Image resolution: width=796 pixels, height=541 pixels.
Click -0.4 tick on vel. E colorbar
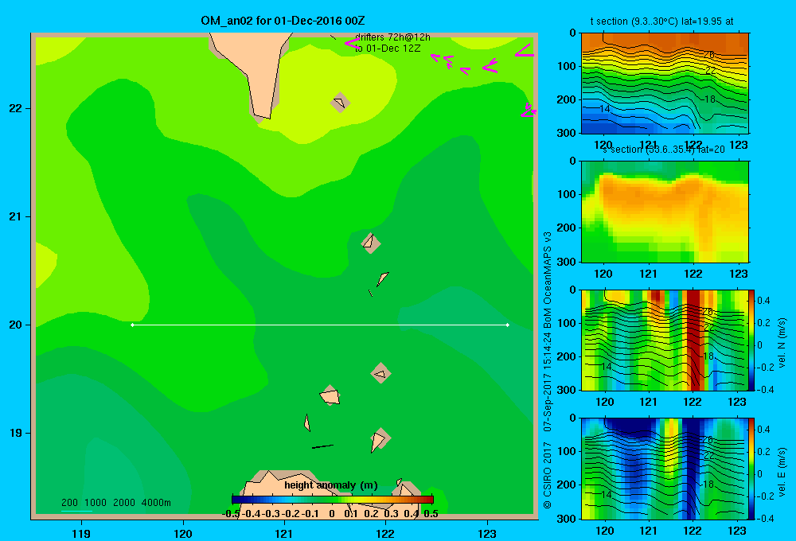coord(765,518)
